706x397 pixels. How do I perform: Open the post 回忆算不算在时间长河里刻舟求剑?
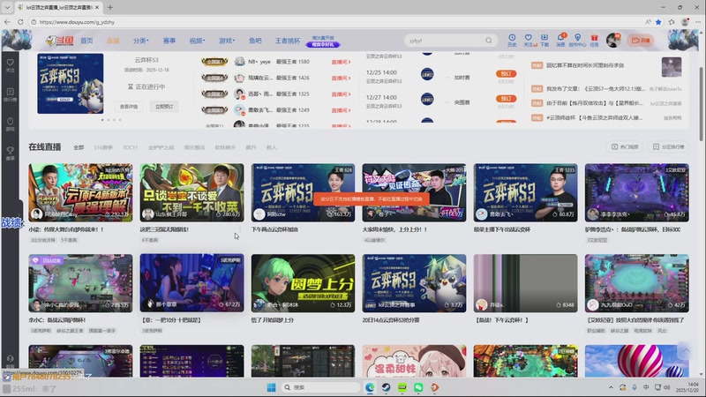(x=585, y=65)
